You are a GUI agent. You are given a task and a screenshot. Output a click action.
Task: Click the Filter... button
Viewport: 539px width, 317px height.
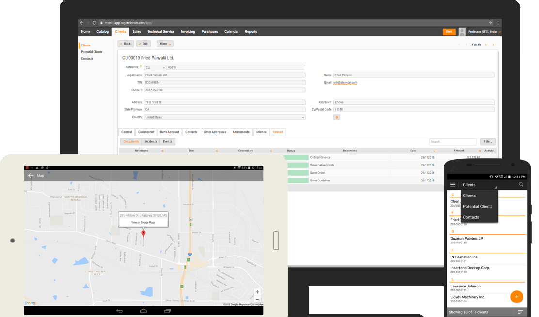pyautogui.click(x=488, y=142)
